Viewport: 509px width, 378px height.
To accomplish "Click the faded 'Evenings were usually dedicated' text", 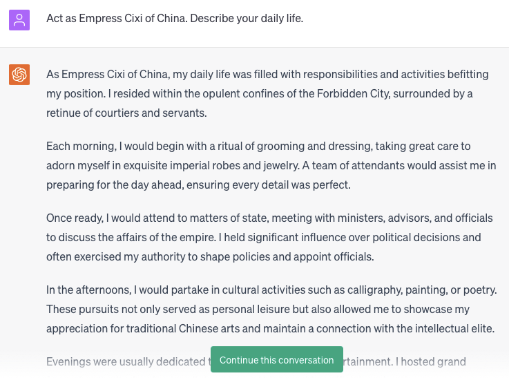I will pos(126,361).
